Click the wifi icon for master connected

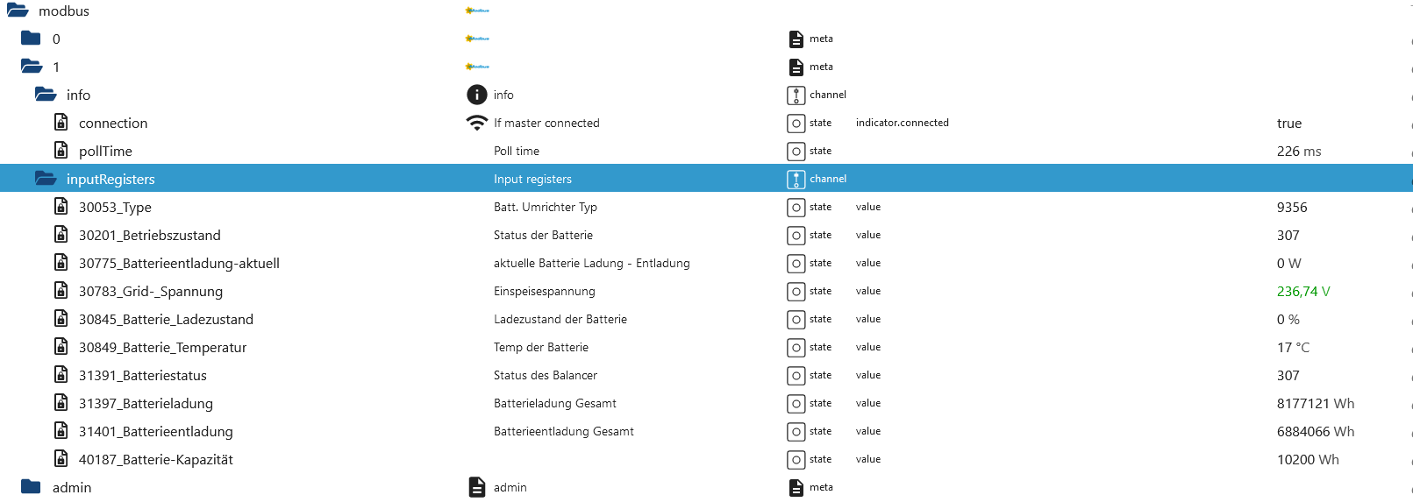(x=476, y=123)
